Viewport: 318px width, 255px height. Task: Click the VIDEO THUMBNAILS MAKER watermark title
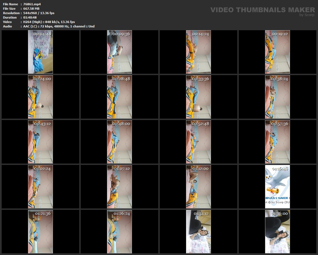click(x=262, y=10)
